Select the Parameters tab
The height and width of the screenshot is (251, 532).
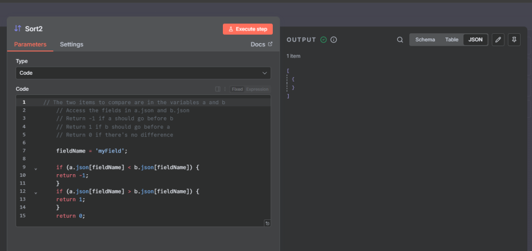(30, 45)
